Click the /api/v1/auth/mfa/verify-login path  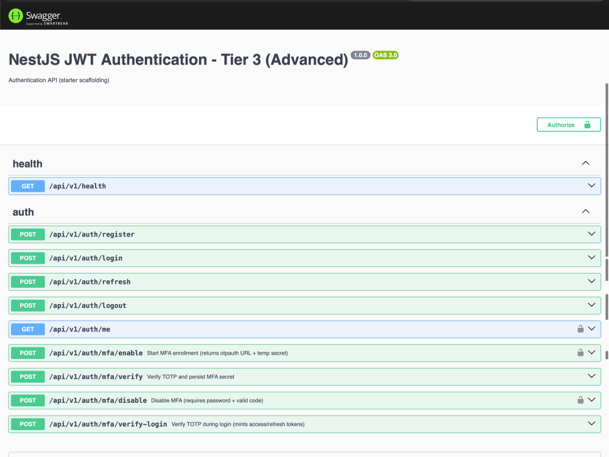pos(108,424)
